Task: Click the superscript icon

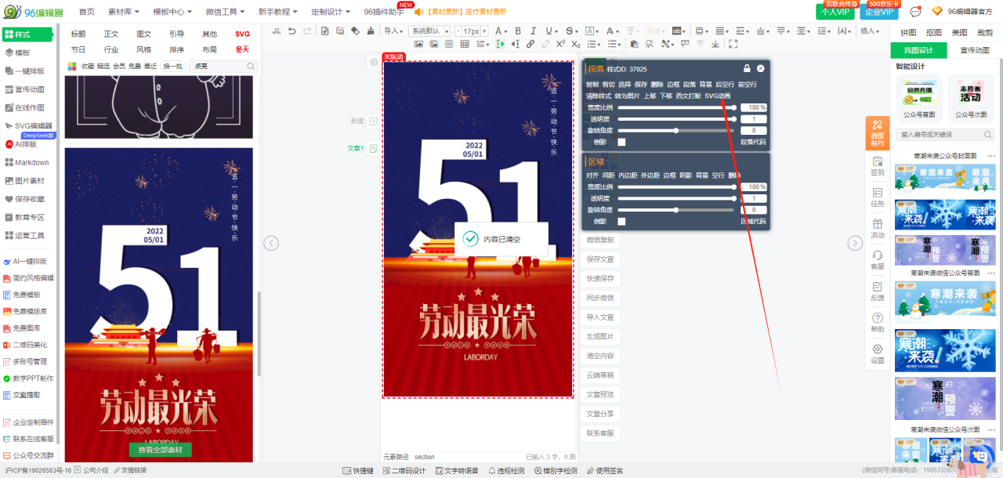Action: tap(561, 45)
